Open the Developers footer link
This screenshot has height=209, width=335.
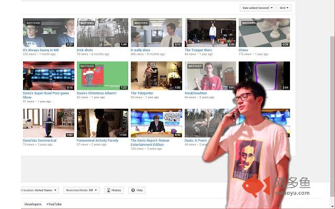click(x=33, y=204)
